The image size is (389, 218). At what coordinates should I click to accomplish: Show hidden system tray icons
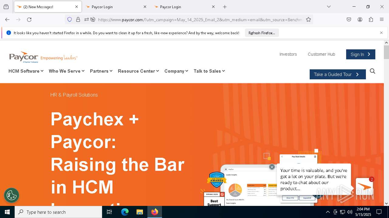coord(328,212)
